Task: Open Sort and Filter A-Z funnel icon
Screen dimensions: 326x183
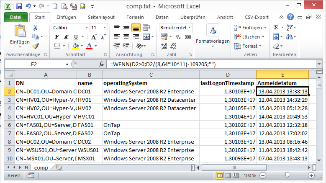Action: (289, 28)
